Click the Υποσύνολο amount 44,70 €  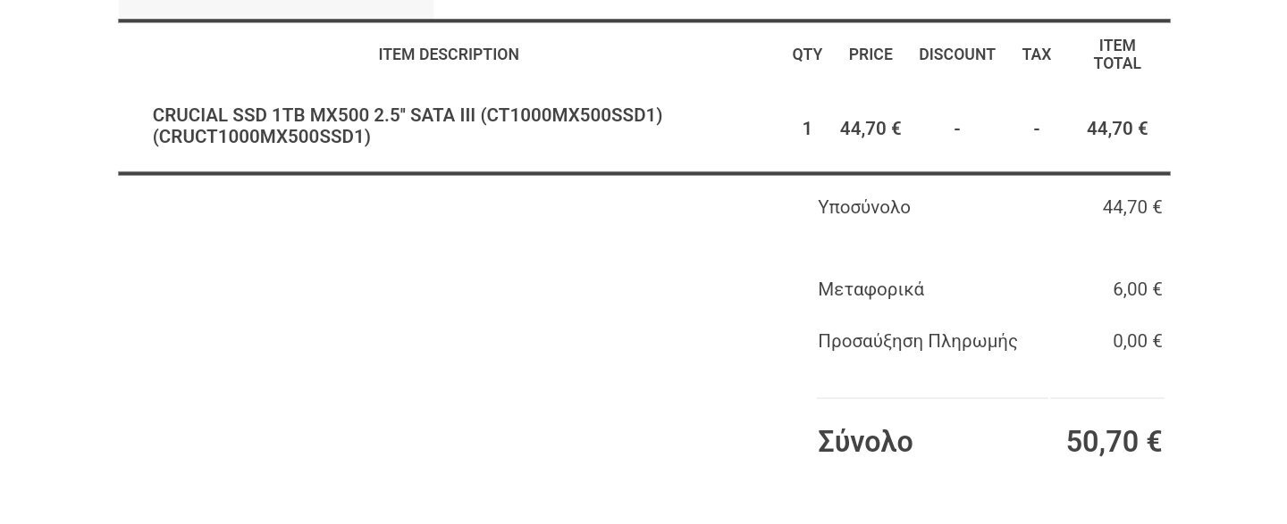[x=1132, y=207]
